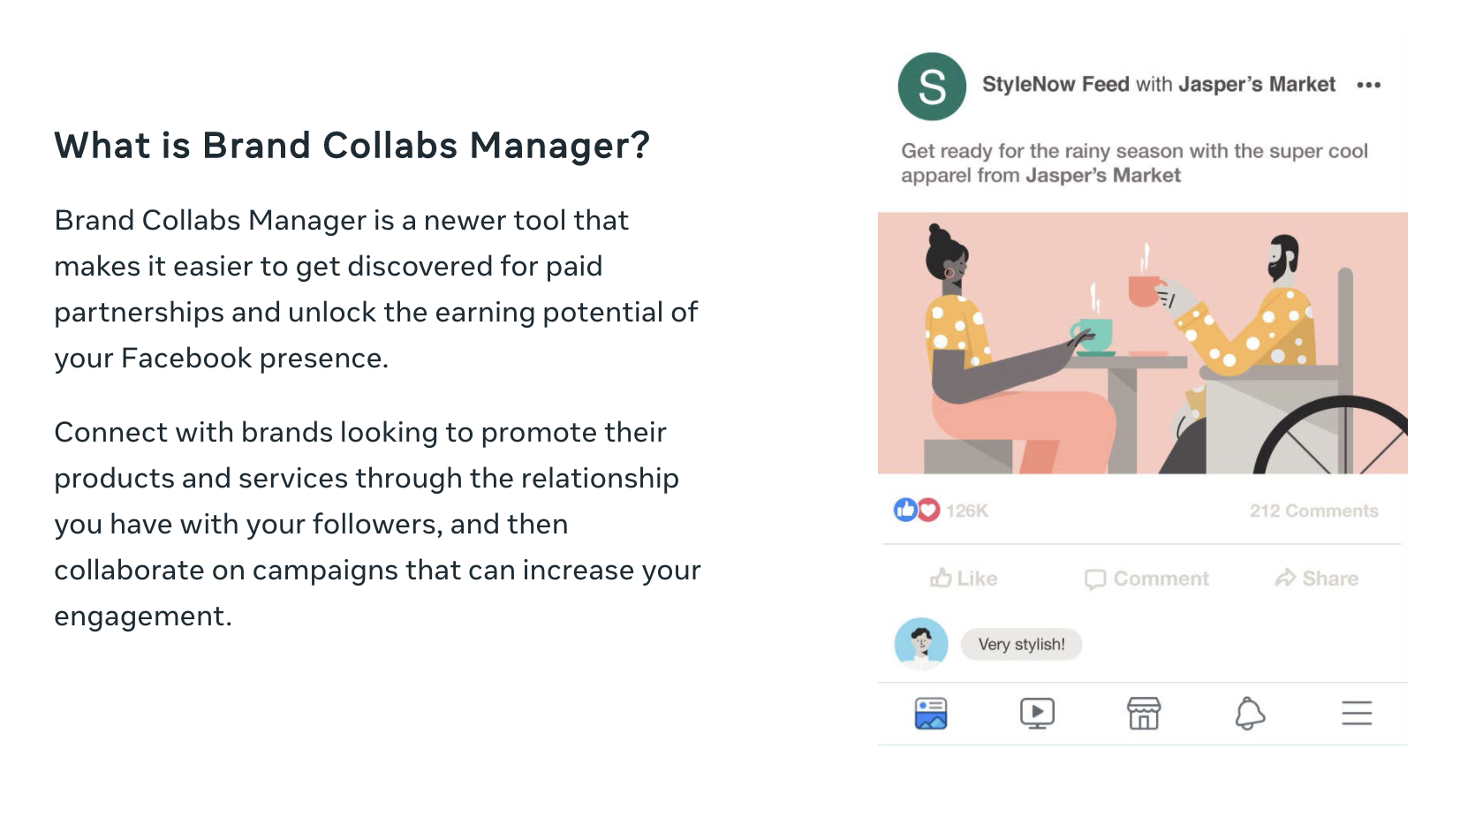Screen dimensions: 1475x832
Task: View the 126K reactions count
Action: click(967, 511)
